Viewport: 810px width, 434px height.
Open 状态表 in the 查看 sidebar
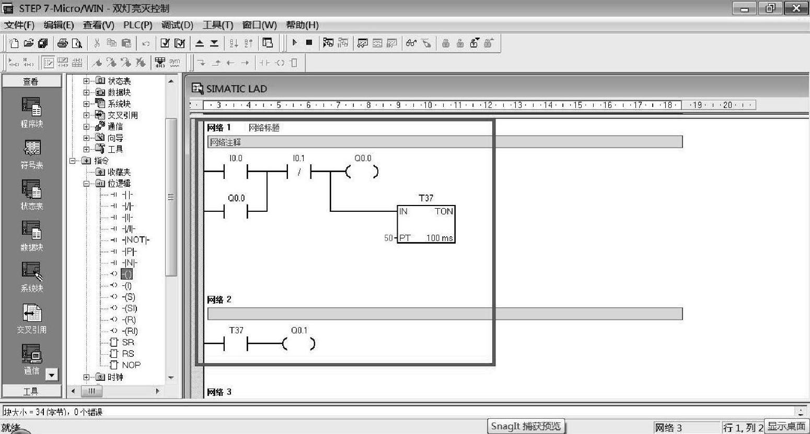pos(31,195)
